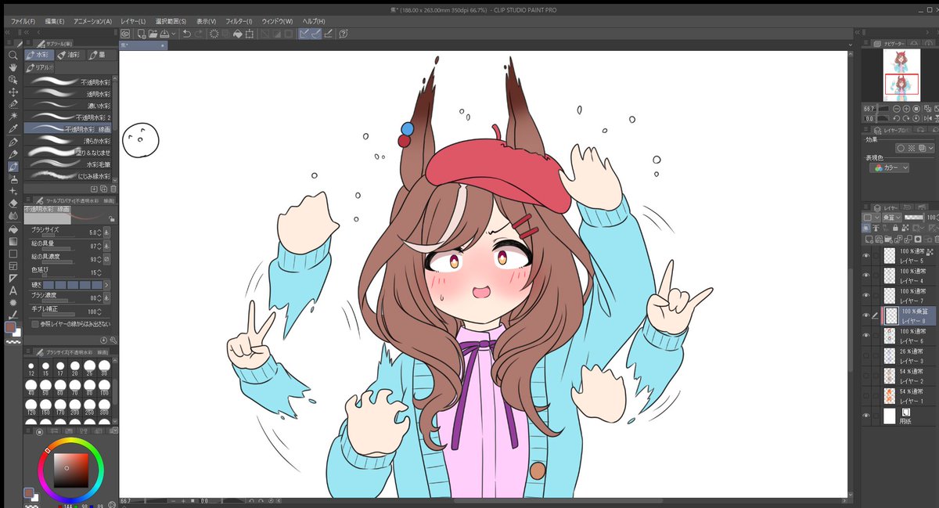Select the Zoom magnifier tool
The width and height of the screenshot is (939, 508).
point(13,55)
